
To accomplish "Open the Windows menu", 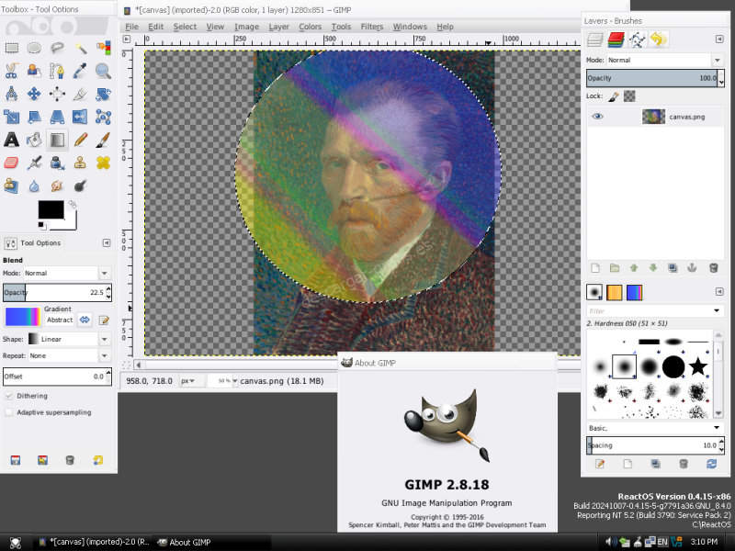I will [x=410, y=27].
